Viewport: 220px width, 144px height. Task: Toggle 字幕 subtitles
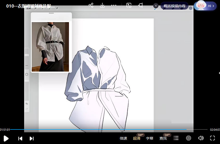[150, 138]
